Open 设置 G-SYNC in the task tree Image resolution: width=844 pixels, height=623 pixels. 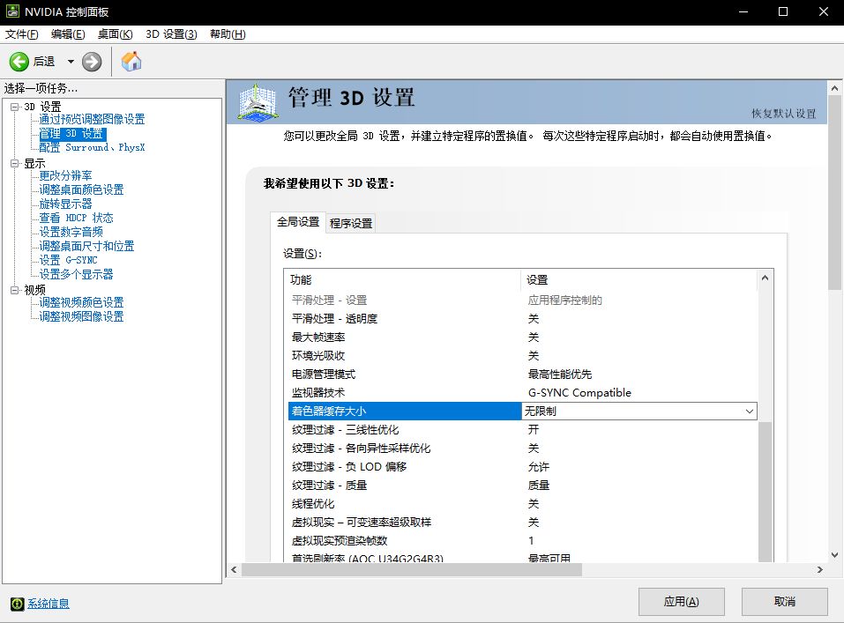tap(69, 260)
